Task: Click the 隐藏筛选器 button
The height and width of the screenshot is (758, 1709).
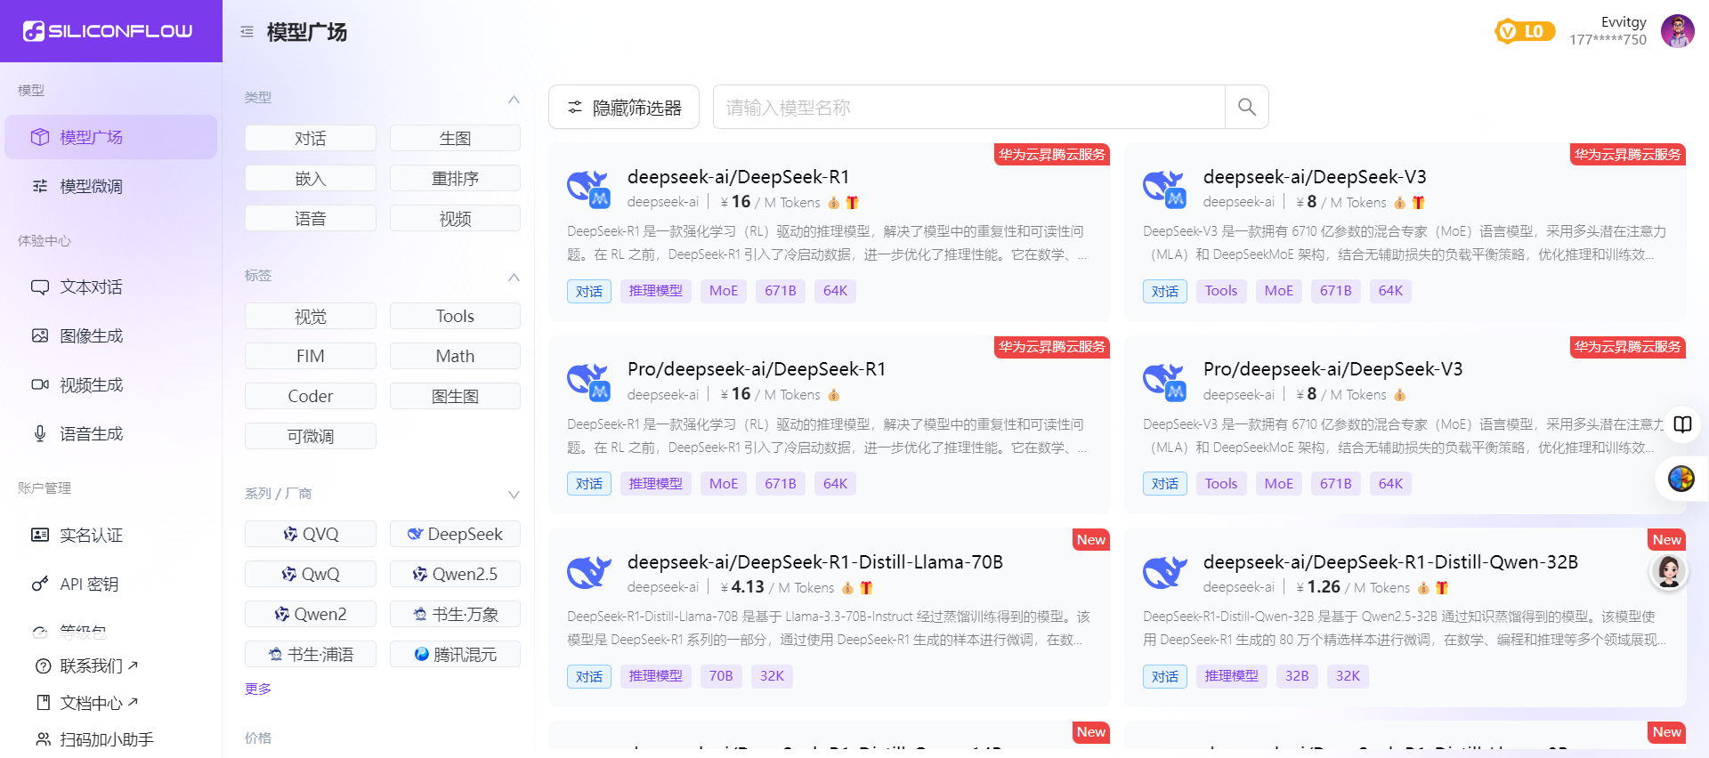Action: pyautogui.click(x=624, y=108)
